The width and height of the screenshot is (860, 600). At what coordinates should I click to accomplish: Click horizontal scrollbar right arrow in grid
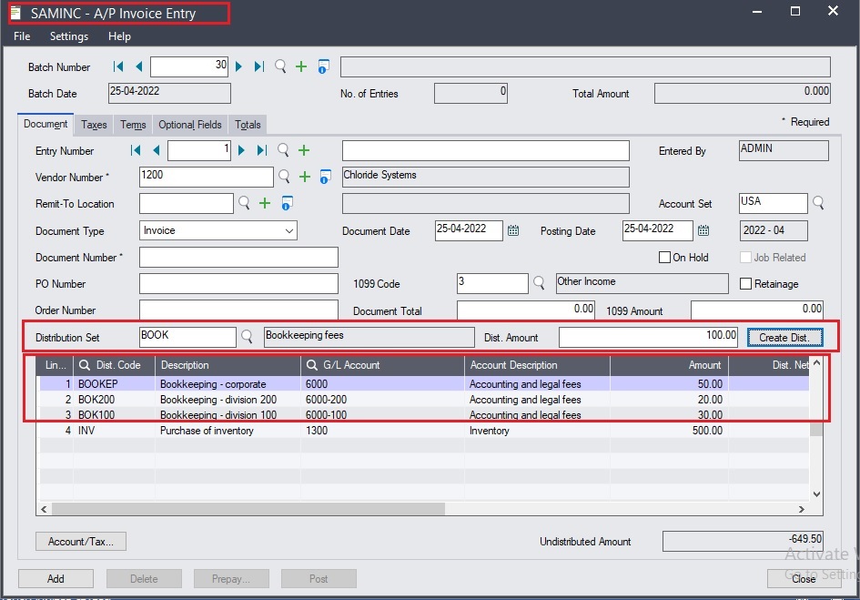pos(802,509)
